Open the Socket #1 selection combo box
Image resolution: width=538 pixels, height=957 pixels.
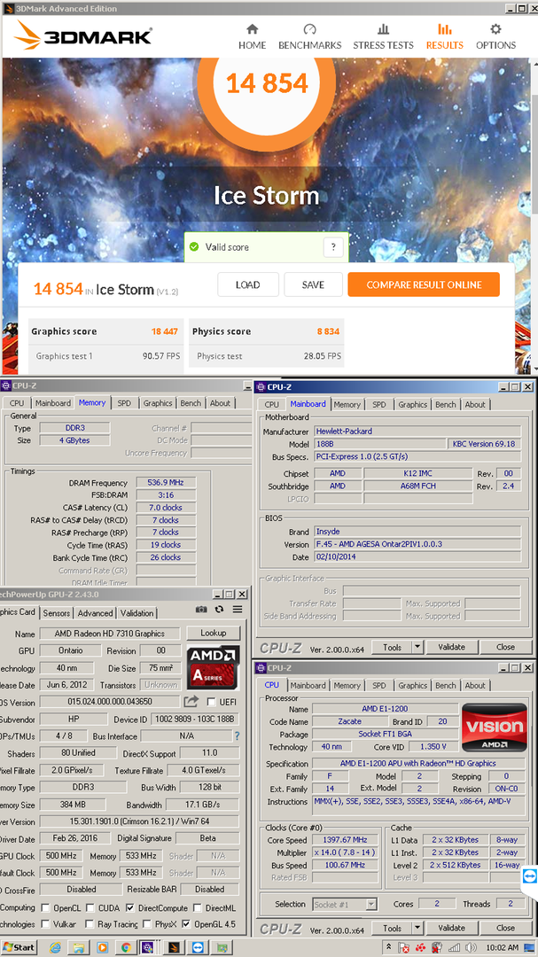coord(345,904)
